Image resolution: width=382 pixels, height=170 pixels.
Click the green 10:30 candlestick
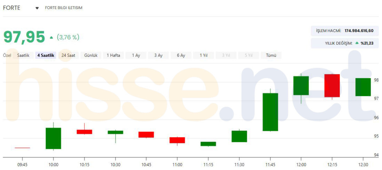[x=115, y=132]
